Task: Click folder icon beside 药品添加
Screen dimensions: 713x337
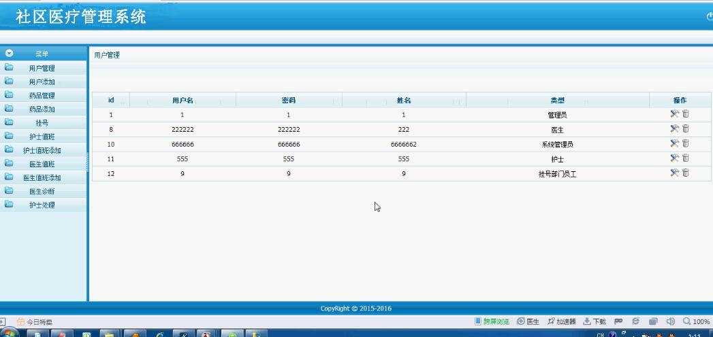Action: (x=9, y=109)
